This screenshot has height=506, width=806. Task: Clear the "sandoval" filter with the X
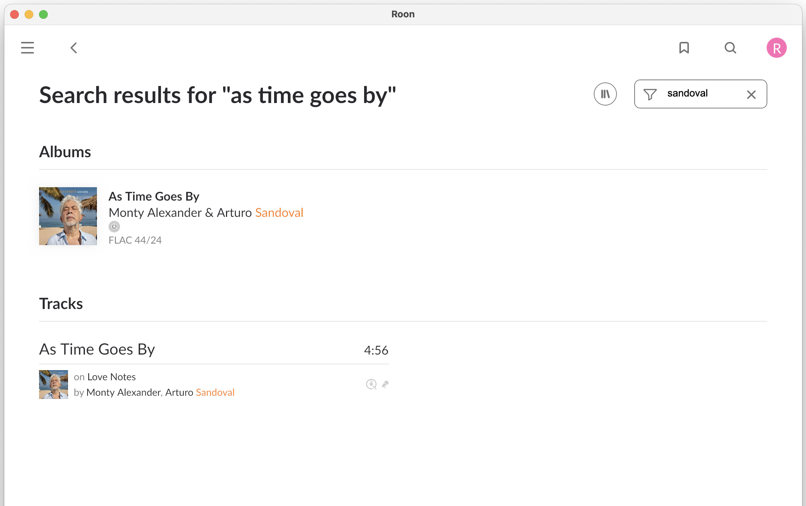(x=751, y=95)
